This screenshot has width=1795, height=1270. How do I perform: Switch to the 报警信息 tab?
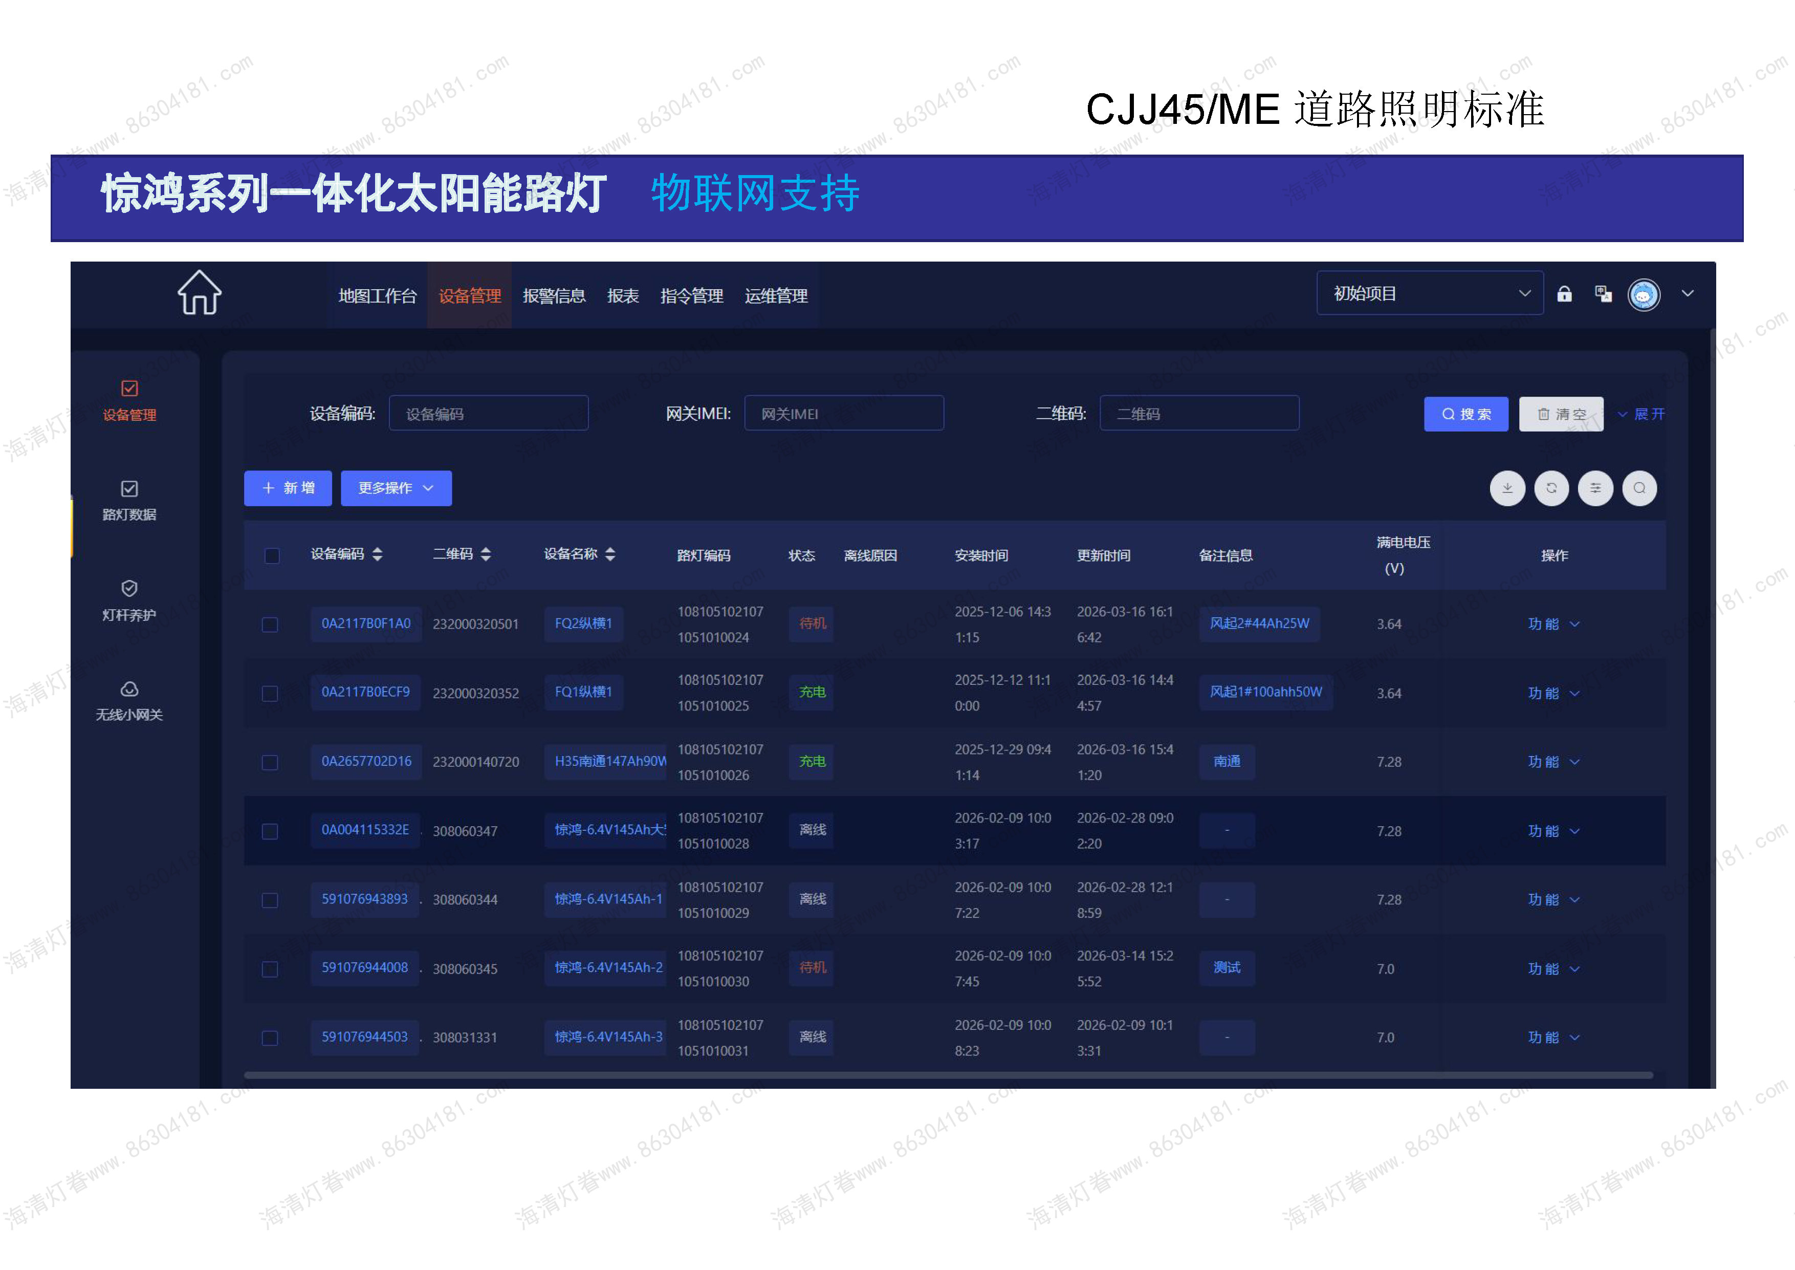tap(554, 295)
